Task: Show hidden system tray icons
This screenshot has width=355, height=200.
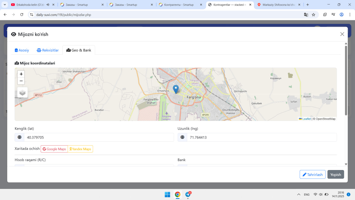Action: click(299, 194)
